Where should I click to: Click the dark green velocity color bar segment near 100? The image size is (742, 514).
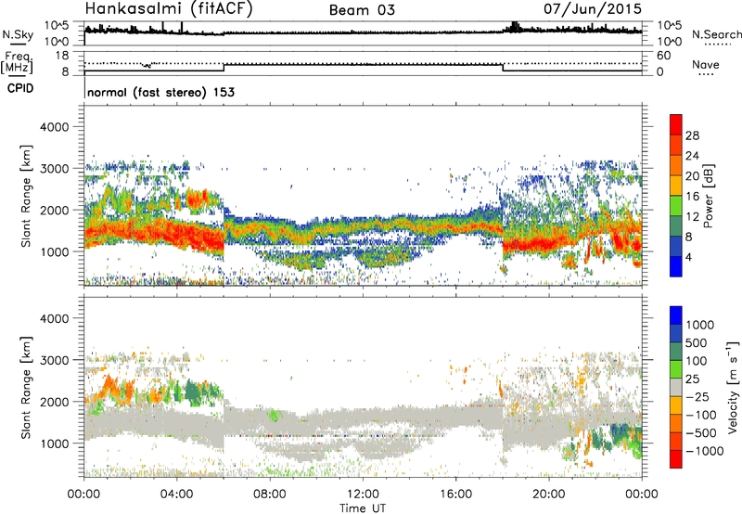pyautogui.click(x=676, y=352)
